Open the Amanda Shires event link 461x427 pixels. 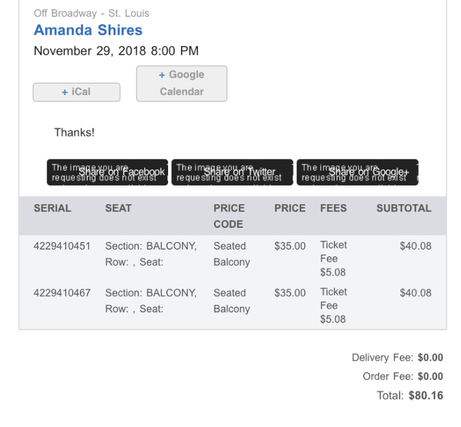(x=88, y=30)
